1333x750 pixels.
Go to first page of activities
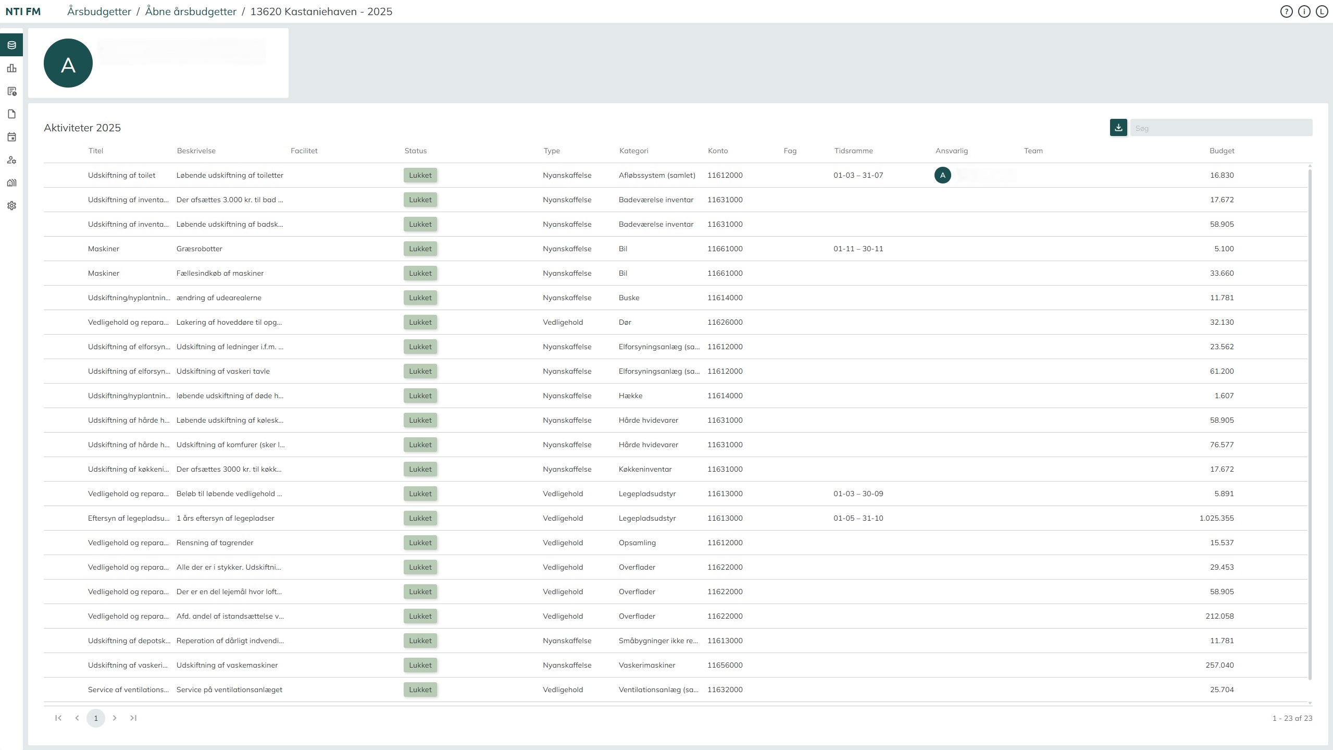[x=58, y=718]
